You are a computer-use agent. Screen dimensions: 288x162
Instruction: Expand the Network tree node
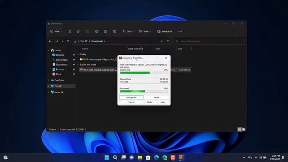[x=49, y=92]
